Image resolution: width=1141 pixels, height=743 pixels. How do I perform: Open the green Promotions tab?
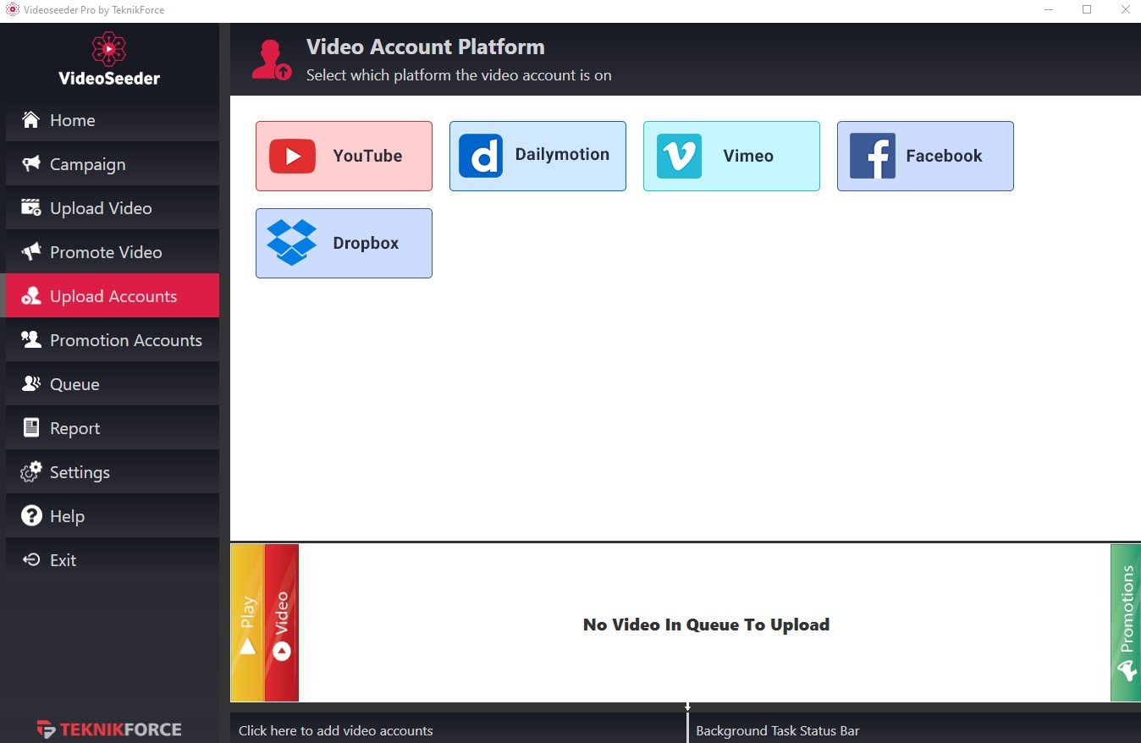click(x=1126, y=623)
